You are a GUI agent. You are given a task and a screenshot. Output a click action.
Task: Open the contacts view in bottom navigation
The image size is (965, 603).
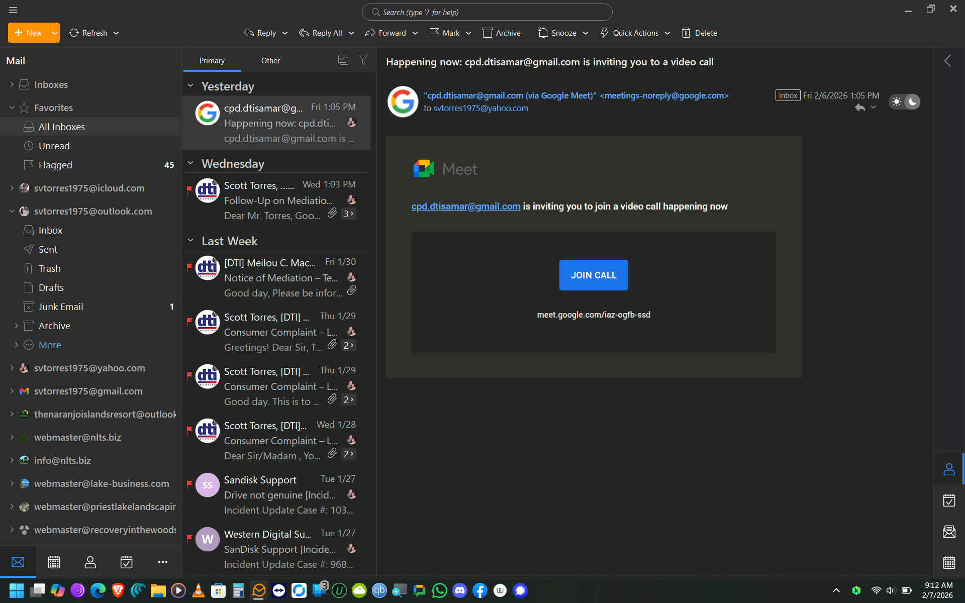90,562
